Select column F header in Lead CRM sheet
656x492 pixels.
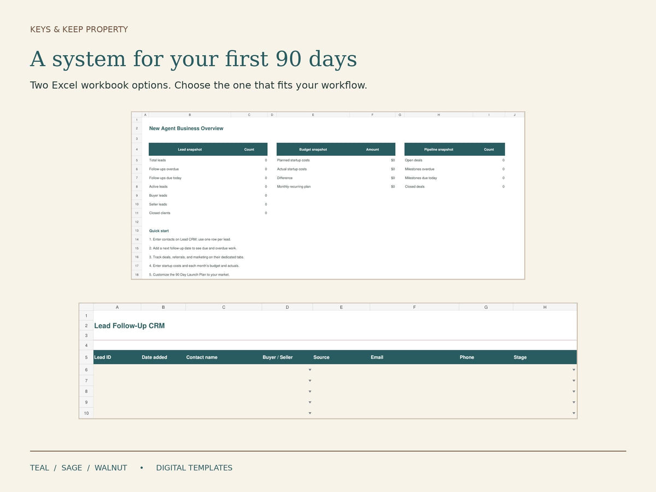pyautogui.click(x=414, y=307)
